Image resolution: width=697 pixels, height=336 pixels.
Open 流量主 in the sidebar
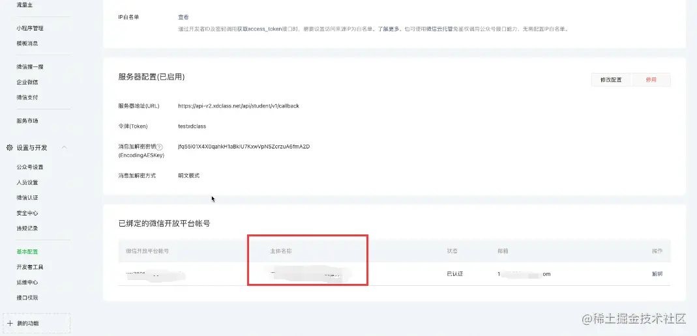[x=24, y=5]
